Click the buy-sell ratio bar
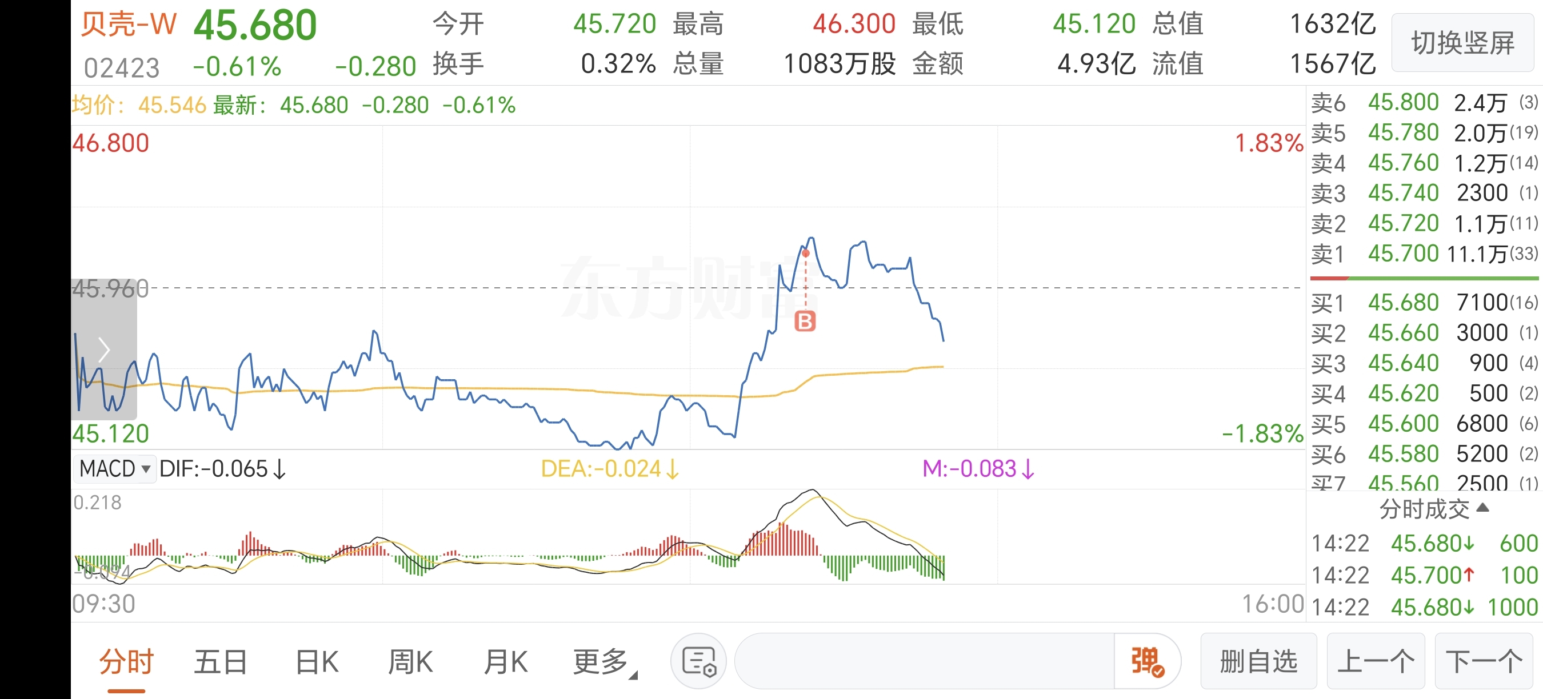 [x=1424, y=278]
